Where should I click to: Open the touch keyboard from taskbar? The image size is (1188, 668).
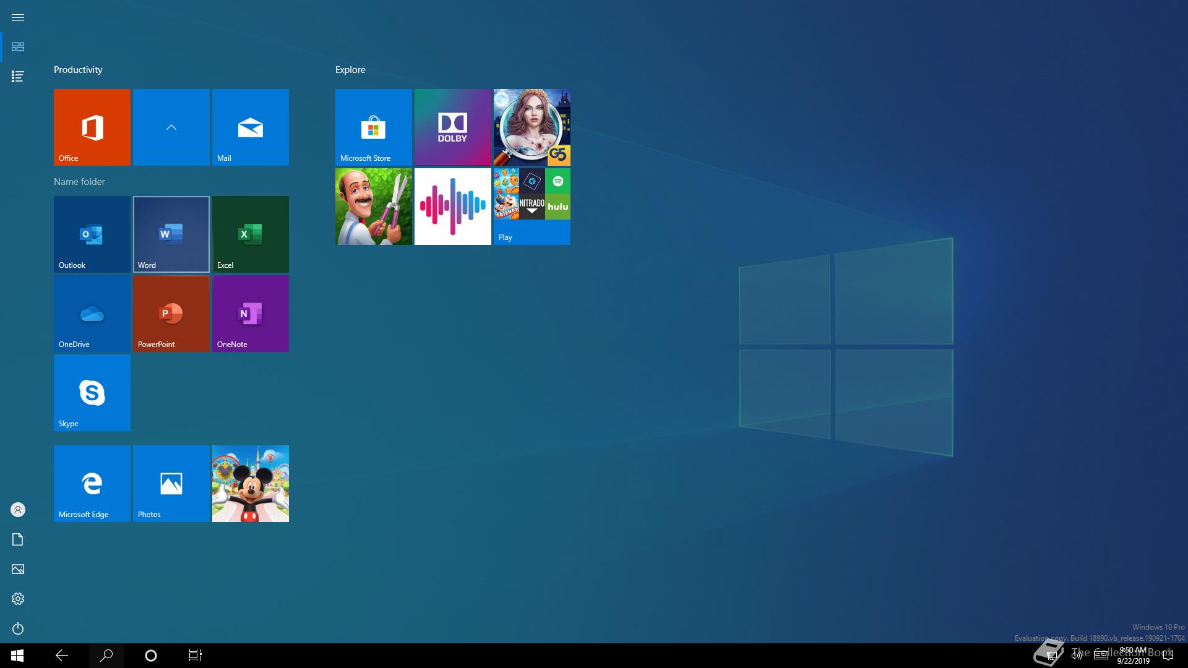[x=1101, y=656]
